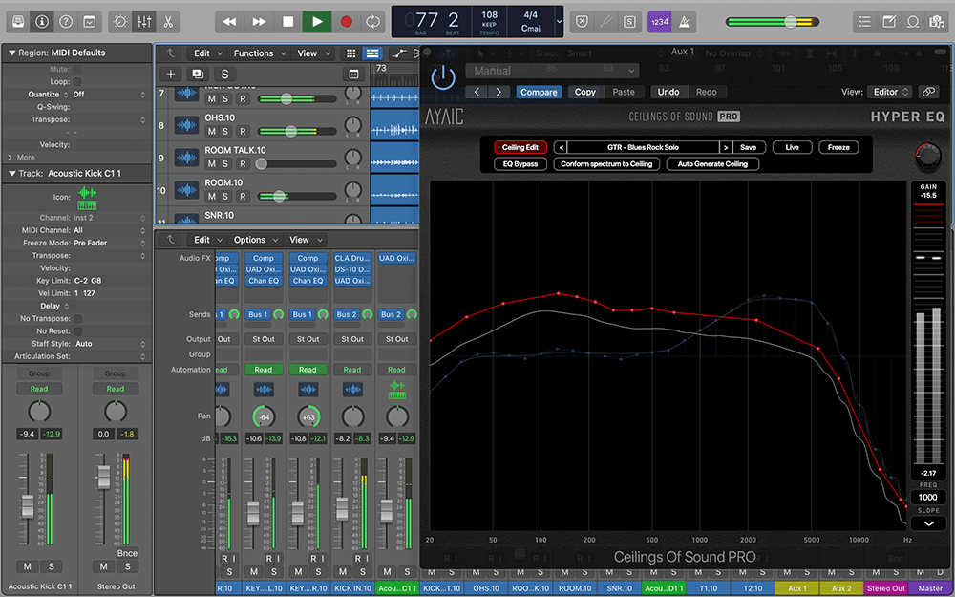
Task: Open the SLOPE dropdown chevron
Action: (x=928, y=523)
